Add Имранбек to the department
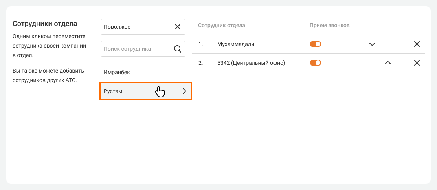Screen dimensions: 437x190 (x=117, y=73)
